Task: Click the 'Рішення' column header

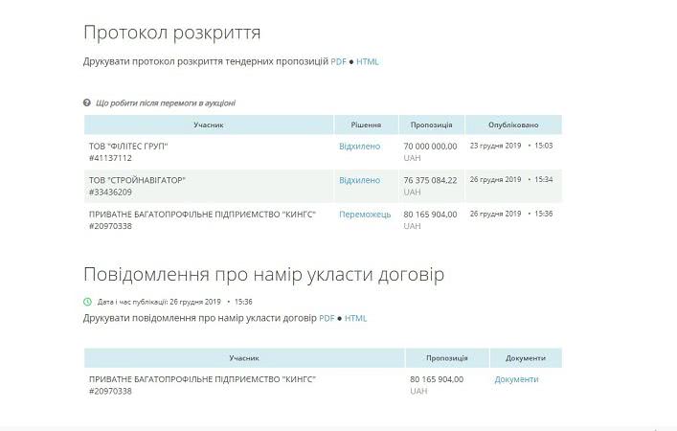Action: [366, 125]
